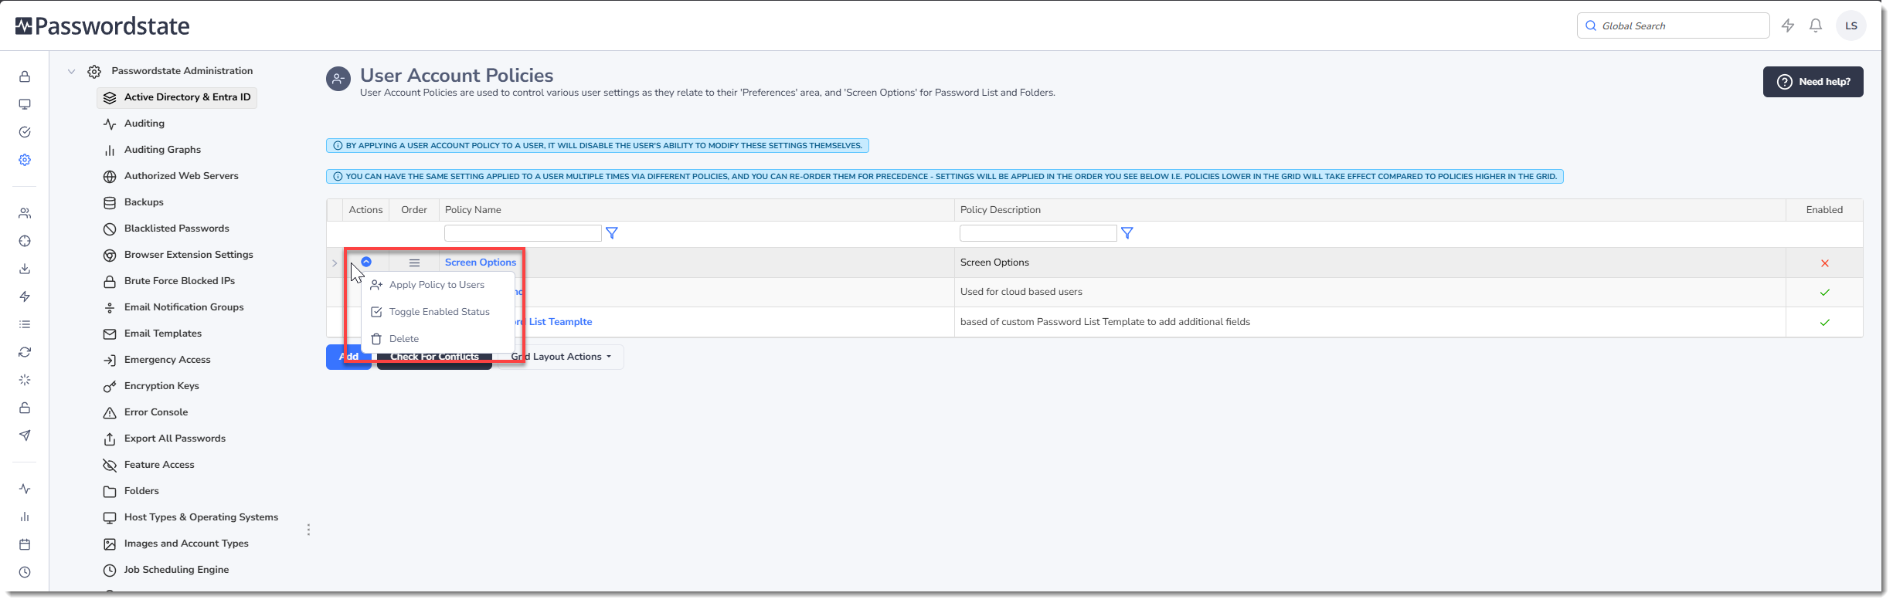Click the red X enabled status for Screen Options

coord(1825,263)
